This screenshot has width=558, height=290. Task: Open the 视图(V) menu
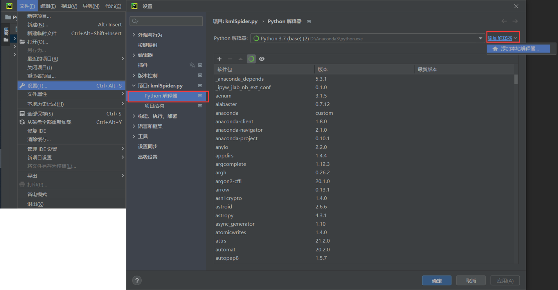pyautogui.click(x=69, y=6)
